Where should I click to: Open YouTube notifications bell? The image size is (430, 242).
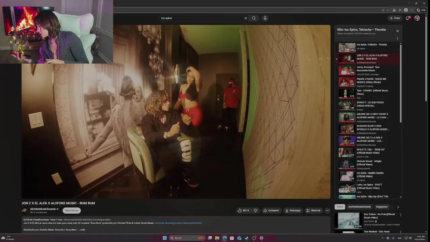click(408, 18)
